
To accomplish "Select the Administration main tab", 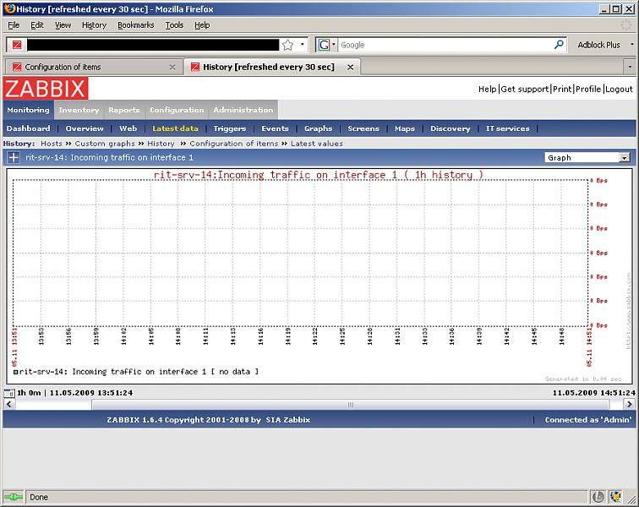I will pyautogui.click(x=243, y=110).
